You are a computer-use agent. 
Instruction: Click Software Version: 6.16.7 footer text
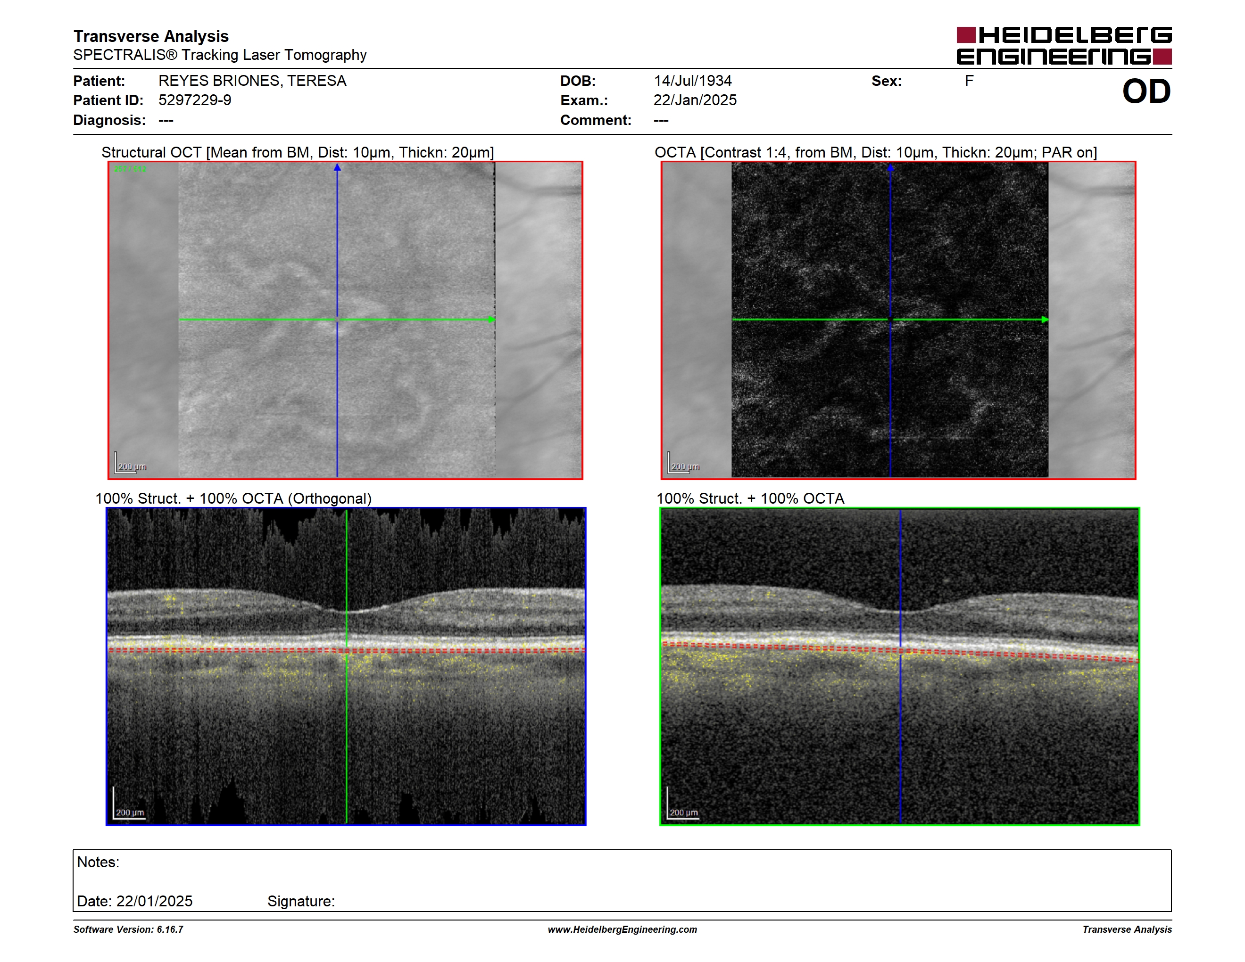[128, 929]
